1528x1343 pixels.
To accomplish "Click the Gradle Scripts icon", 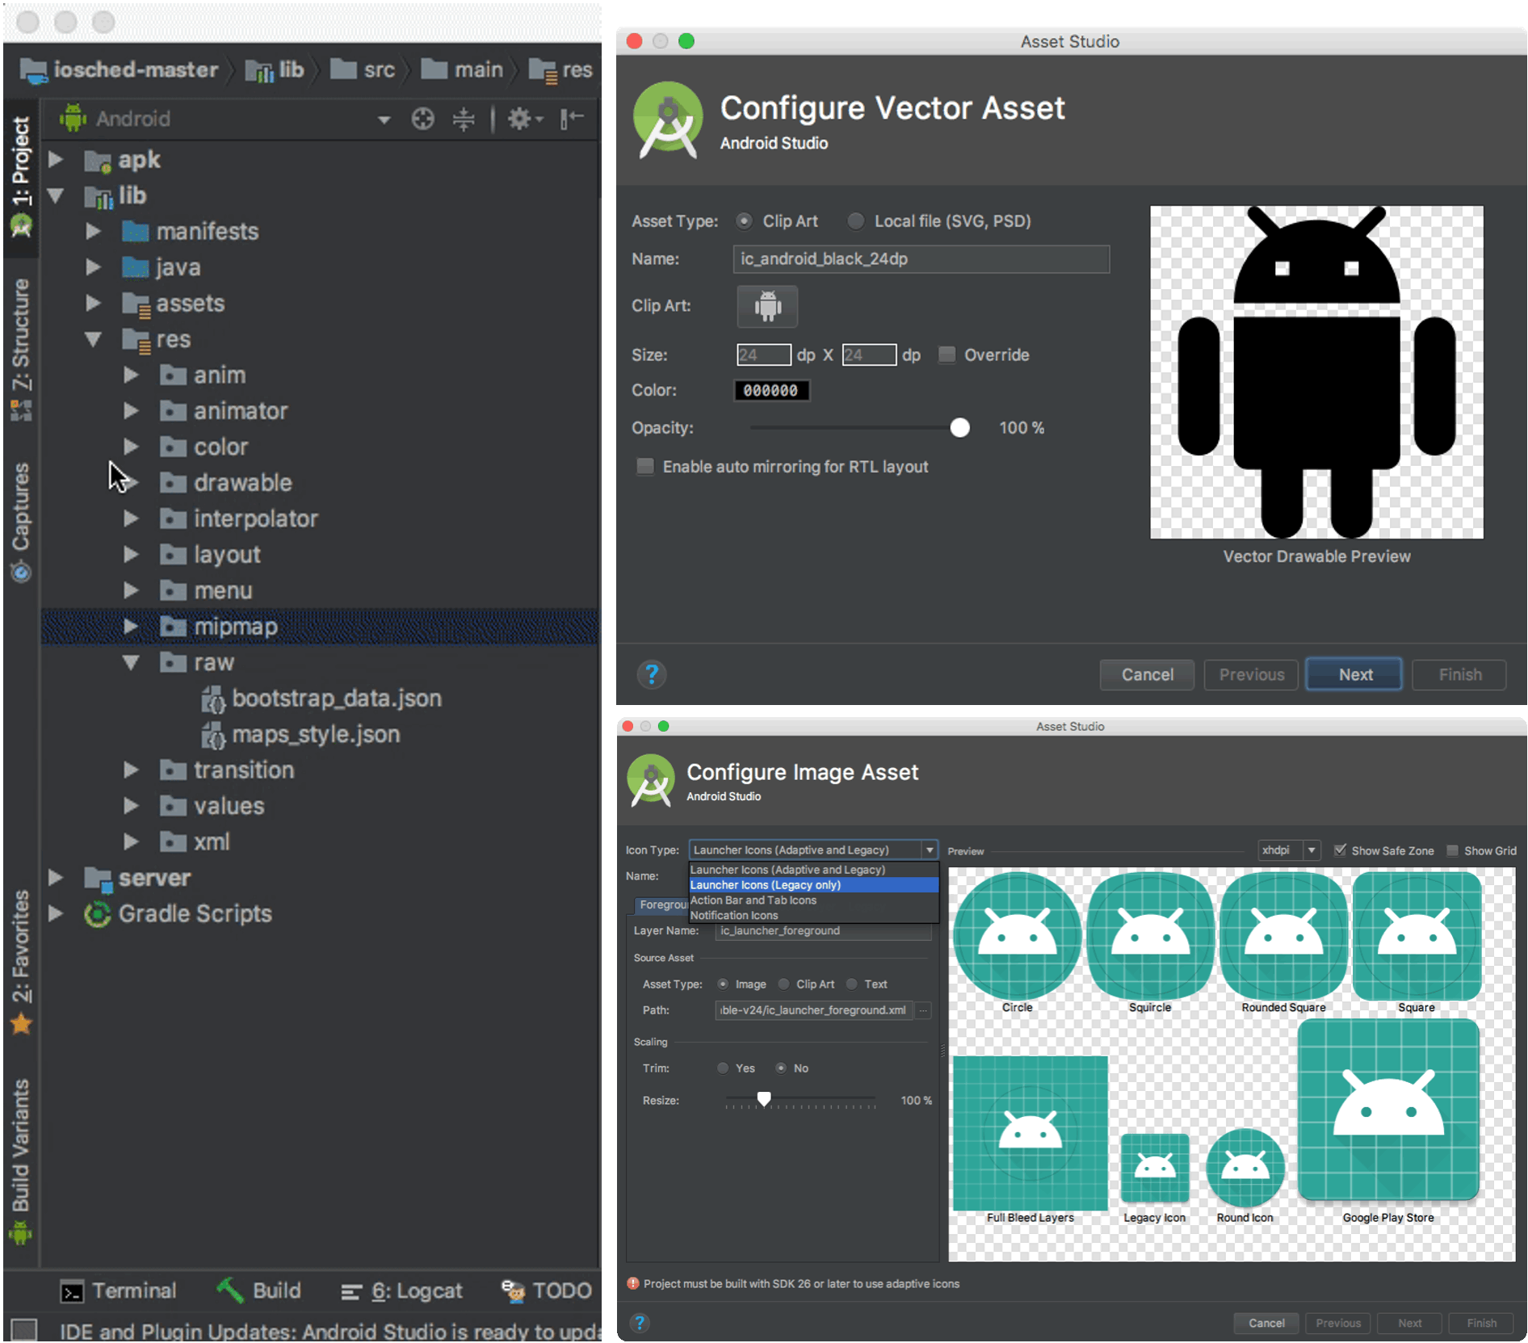I will [x=98, y=913].
